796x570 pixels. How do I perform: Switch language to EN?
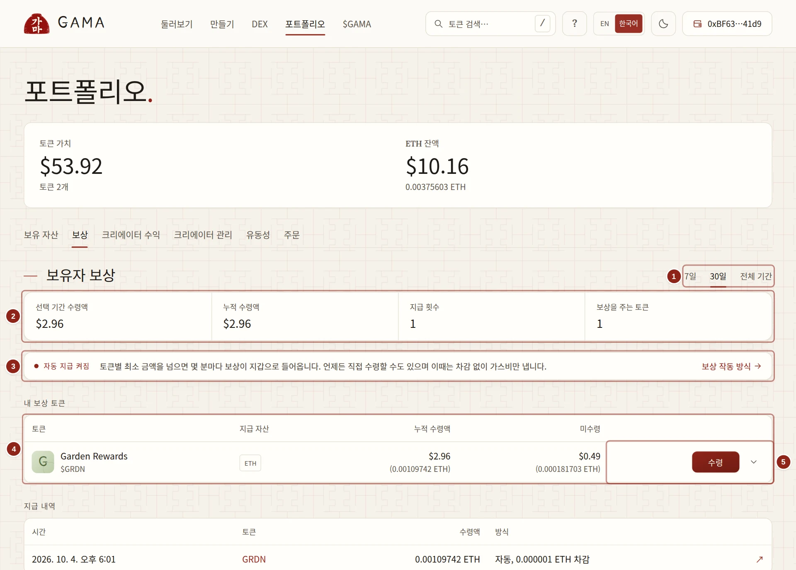click(604, 24)
